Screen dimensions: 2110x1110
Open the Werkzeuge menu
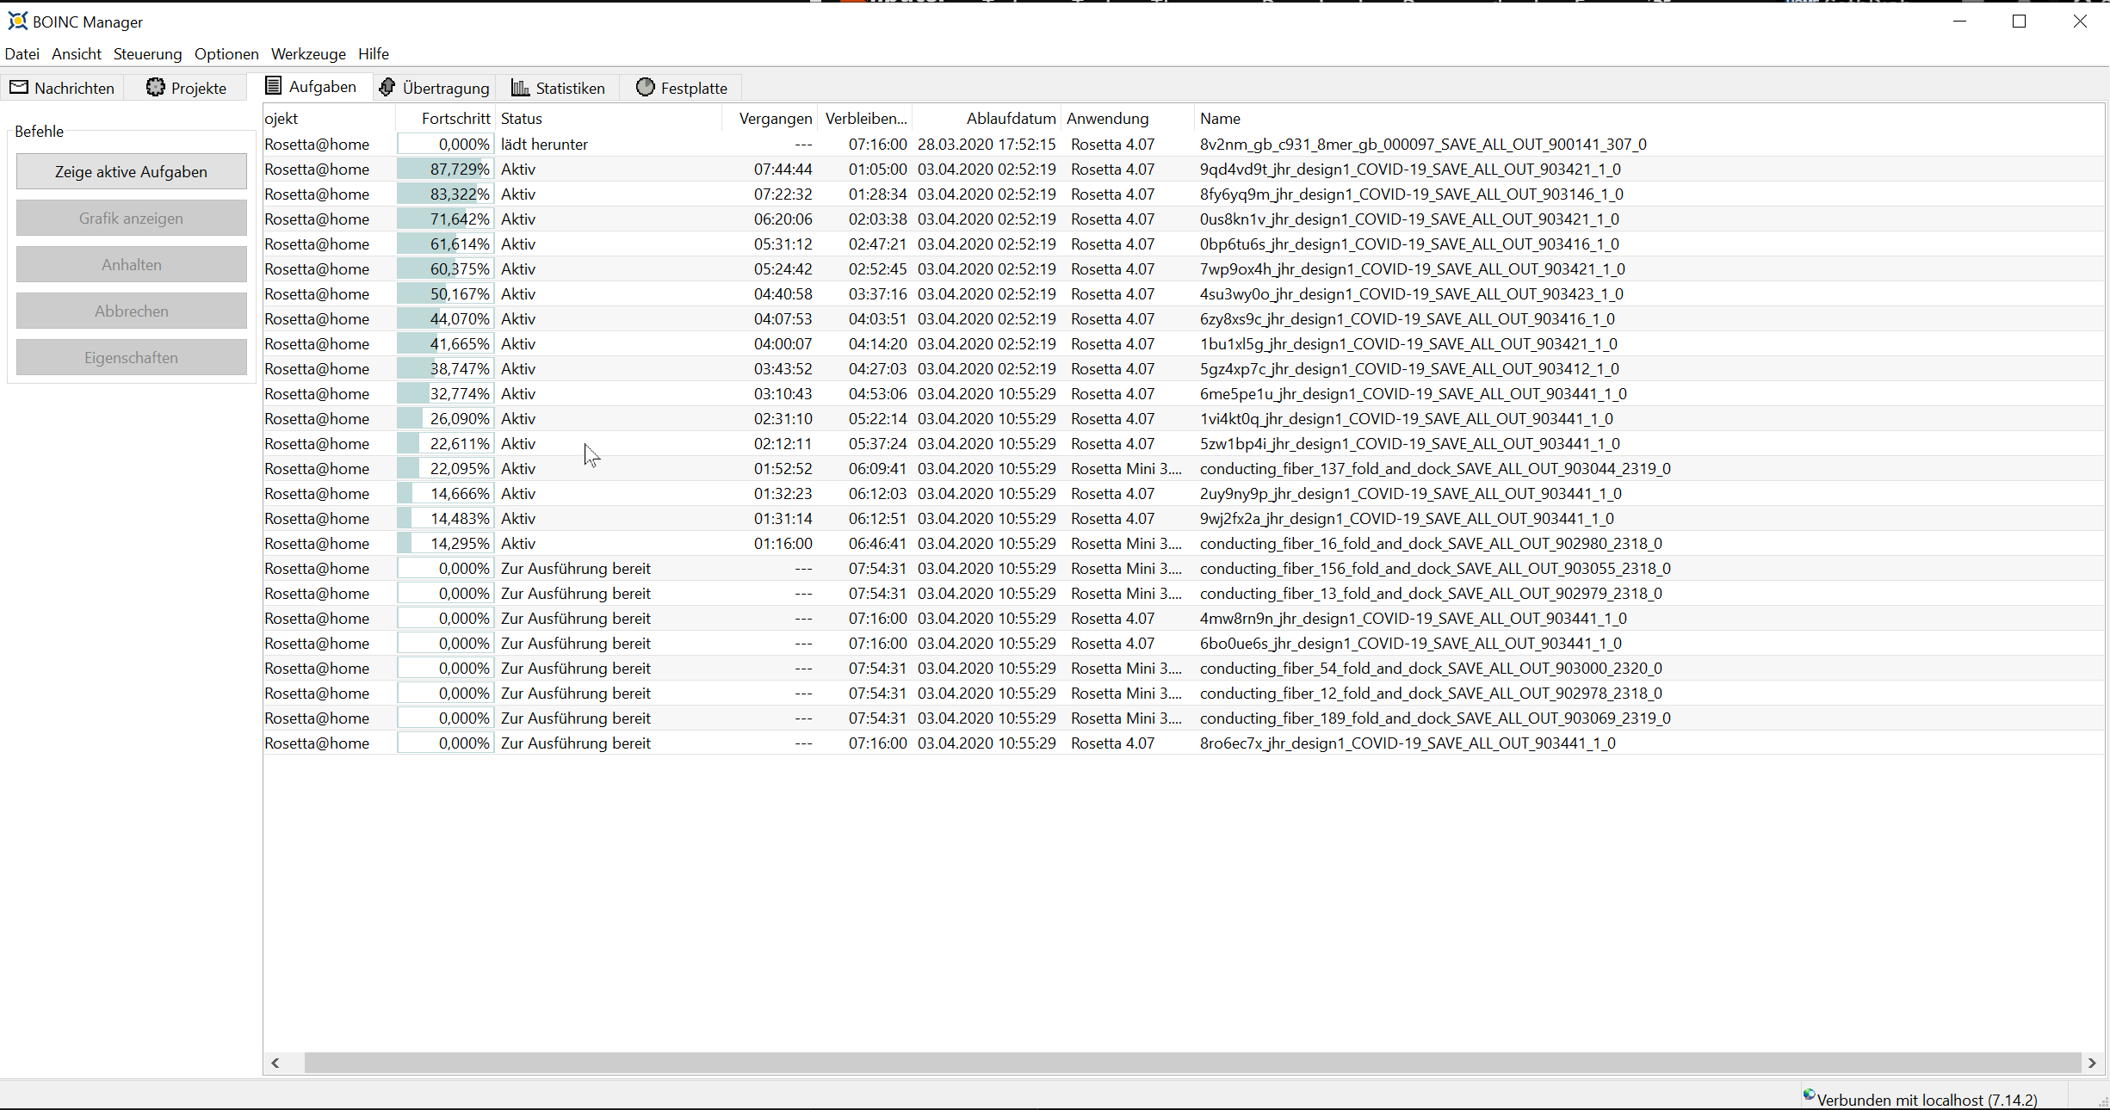point(308,53)
